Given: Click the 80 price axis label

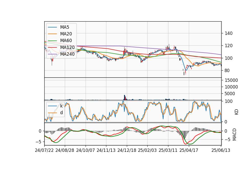Looking at the screenshot, I should (227, 71).
